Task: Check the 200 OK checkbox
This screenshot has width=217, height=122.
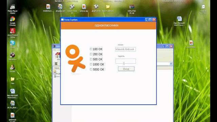Action: pos(91,54)
